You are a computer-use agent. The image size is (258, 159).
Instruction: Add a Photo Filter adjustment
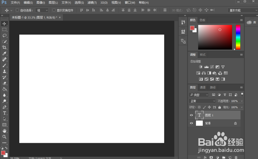point(215,73)
